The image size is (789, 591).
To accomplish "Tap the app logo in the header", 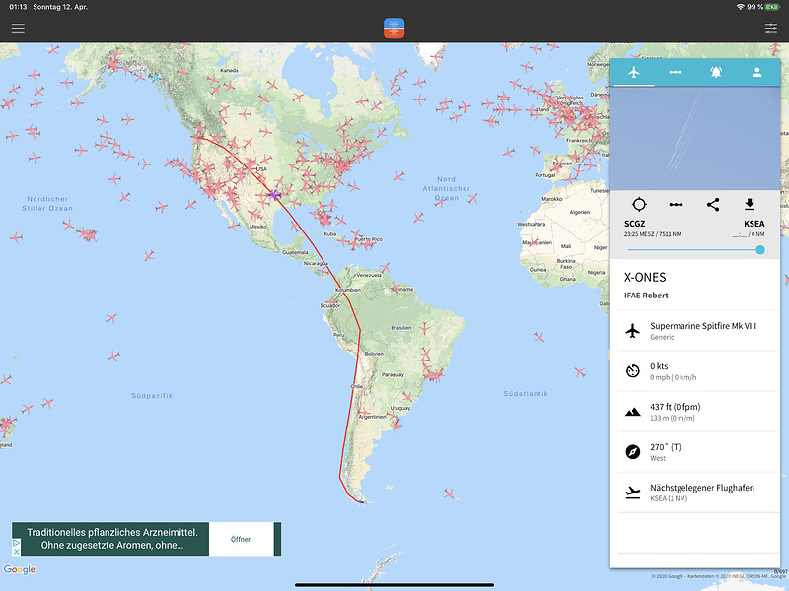I will tap(394, 29).
